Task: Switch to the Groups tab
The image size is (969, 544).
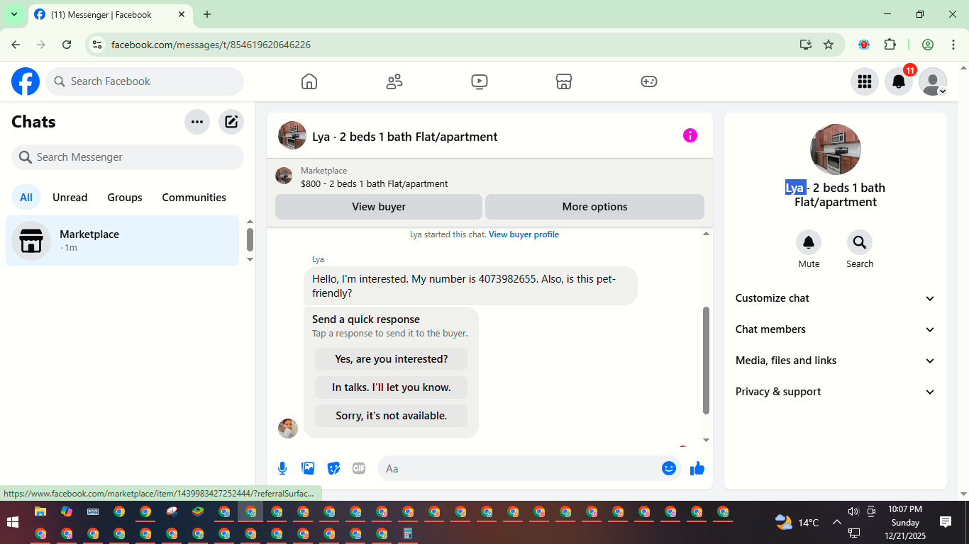Action: point(125,198)
